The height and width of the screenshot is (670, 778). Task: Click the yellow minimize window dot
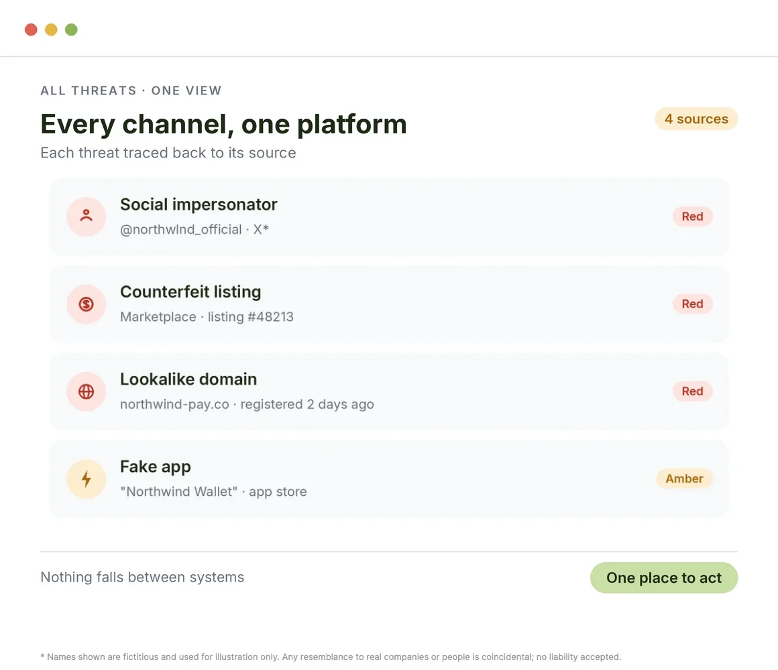click(51, 29)
